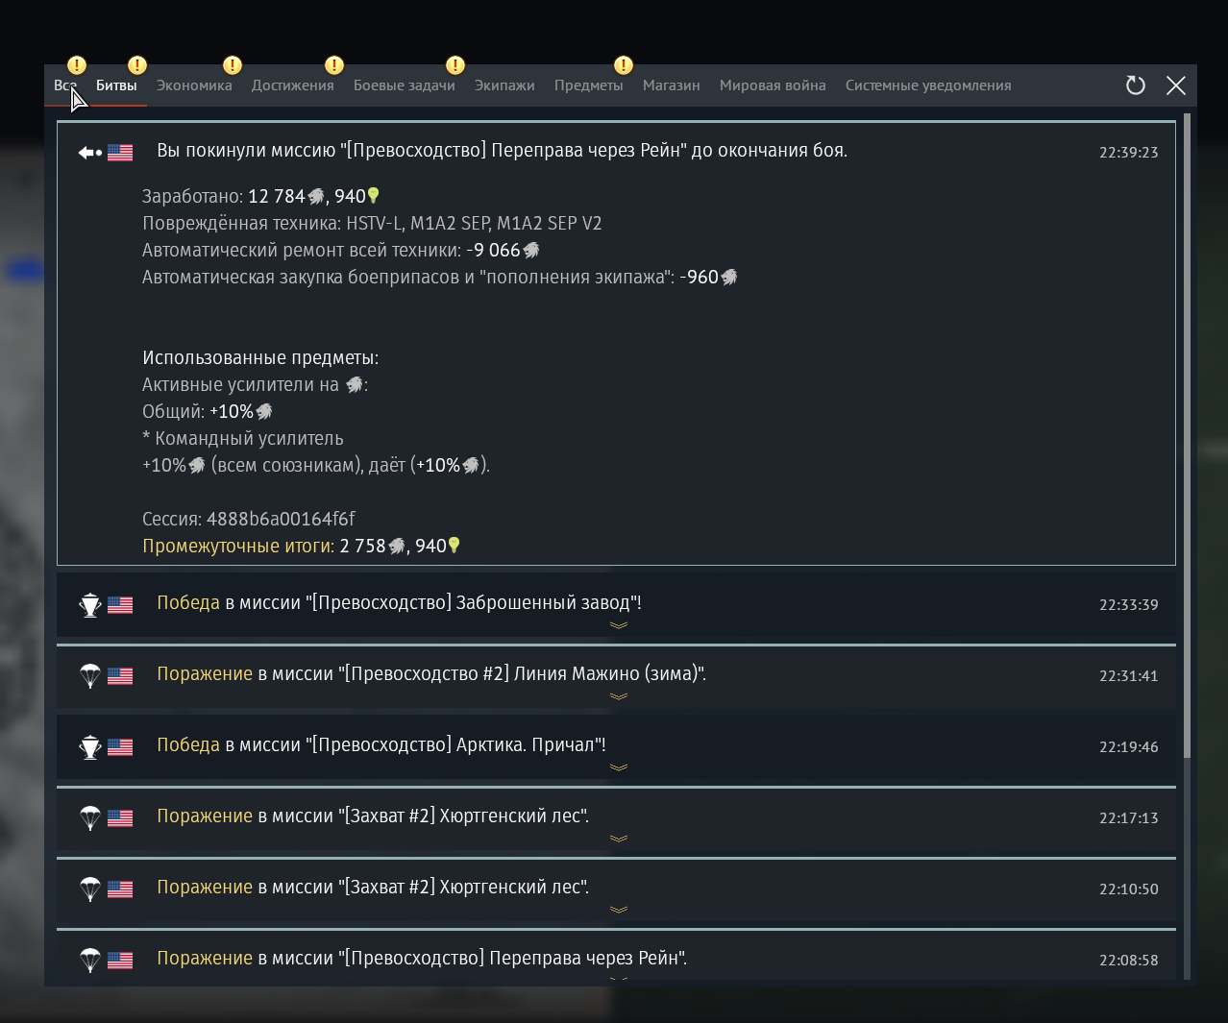Click US flag of 22:08:58 entry

(120, 961)
